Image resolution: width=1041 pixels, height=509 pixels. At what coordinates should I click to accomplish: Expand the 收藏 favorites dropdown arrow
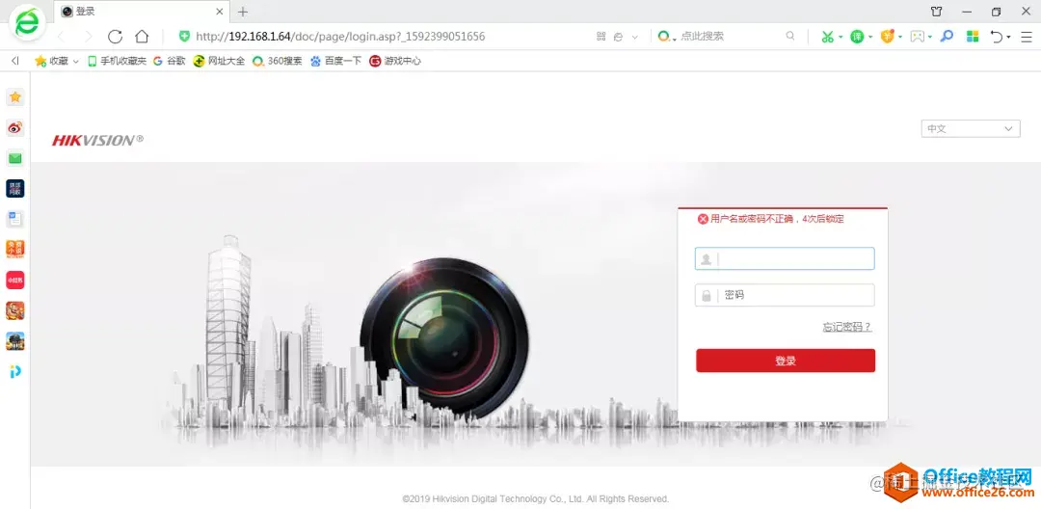(x=76, y=61)
